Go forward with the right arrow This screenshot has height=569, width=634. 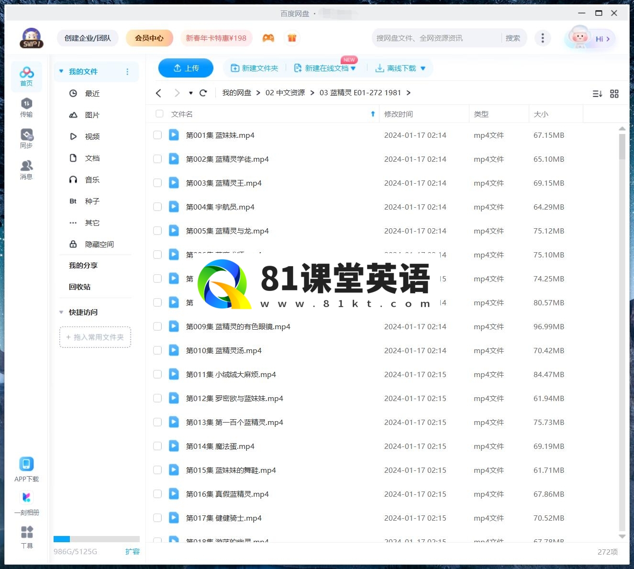click(x=177, y=93)
